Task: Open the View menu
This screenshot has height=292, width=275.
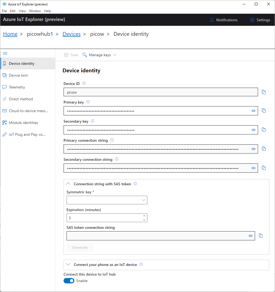Action: [22, 11]
